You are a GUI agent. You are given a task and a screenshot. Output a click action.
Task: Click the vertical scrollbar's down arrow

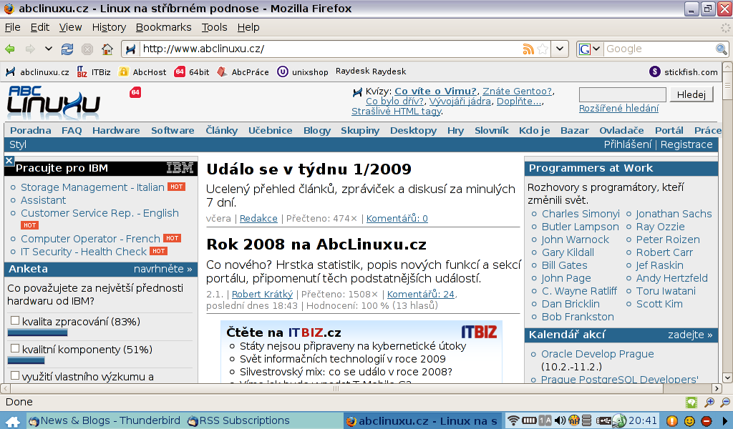[x=727, y=378]
